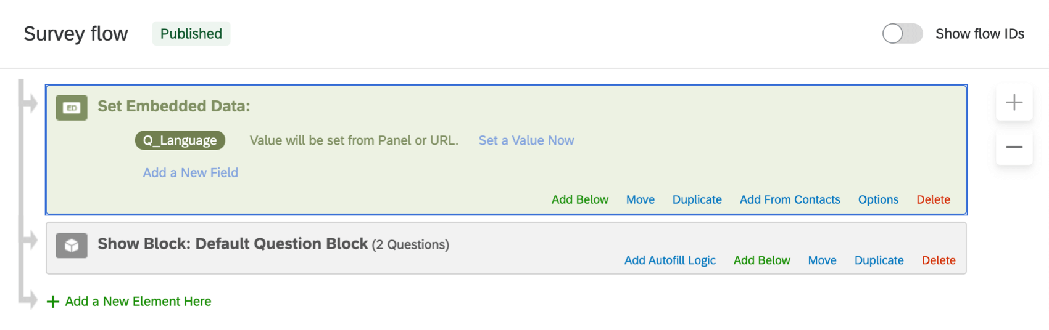Delete the Default Question Block
Screen dimensions: 1049x330
[x=938, y=260]
